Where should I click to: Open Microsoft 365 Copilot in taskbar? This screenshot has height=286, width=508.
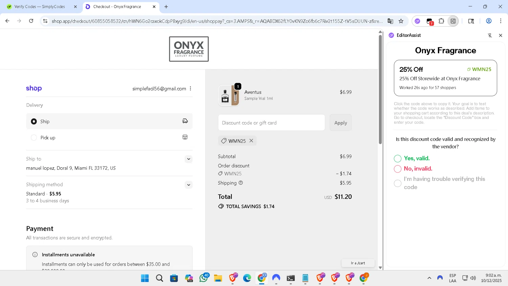(x=189, y=278)
